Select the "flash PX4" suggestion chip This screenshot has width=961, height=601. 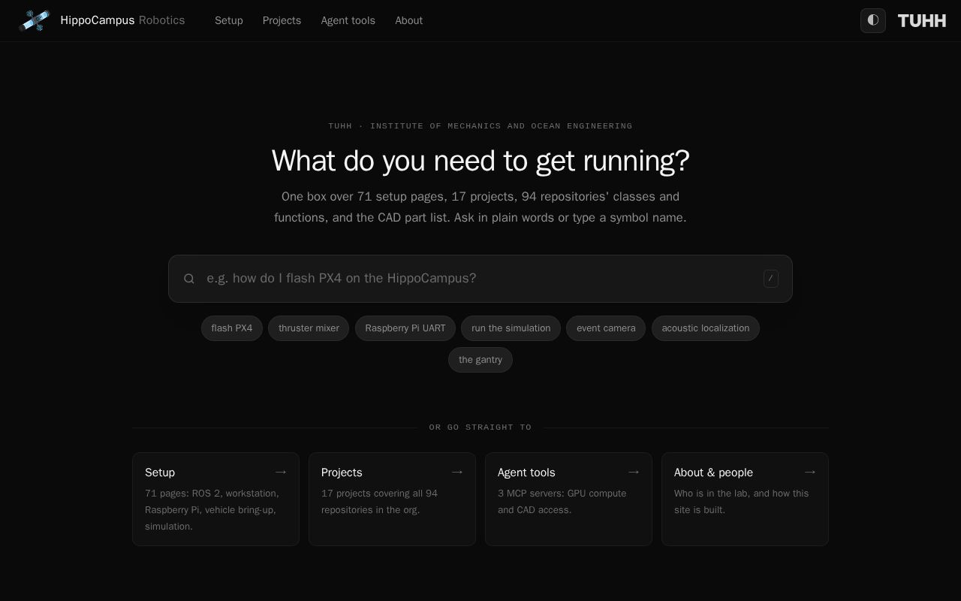[x=232, y=328]
